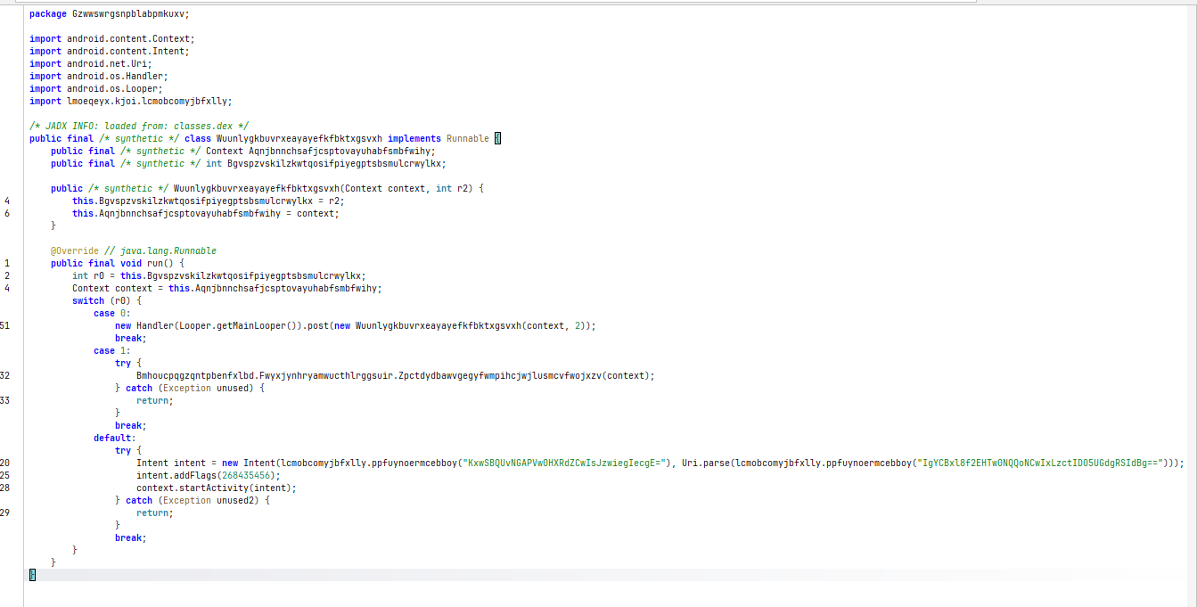
Task: Click the package name Gzwwswrgsnpblabpmkuxv
Action: 130,13
